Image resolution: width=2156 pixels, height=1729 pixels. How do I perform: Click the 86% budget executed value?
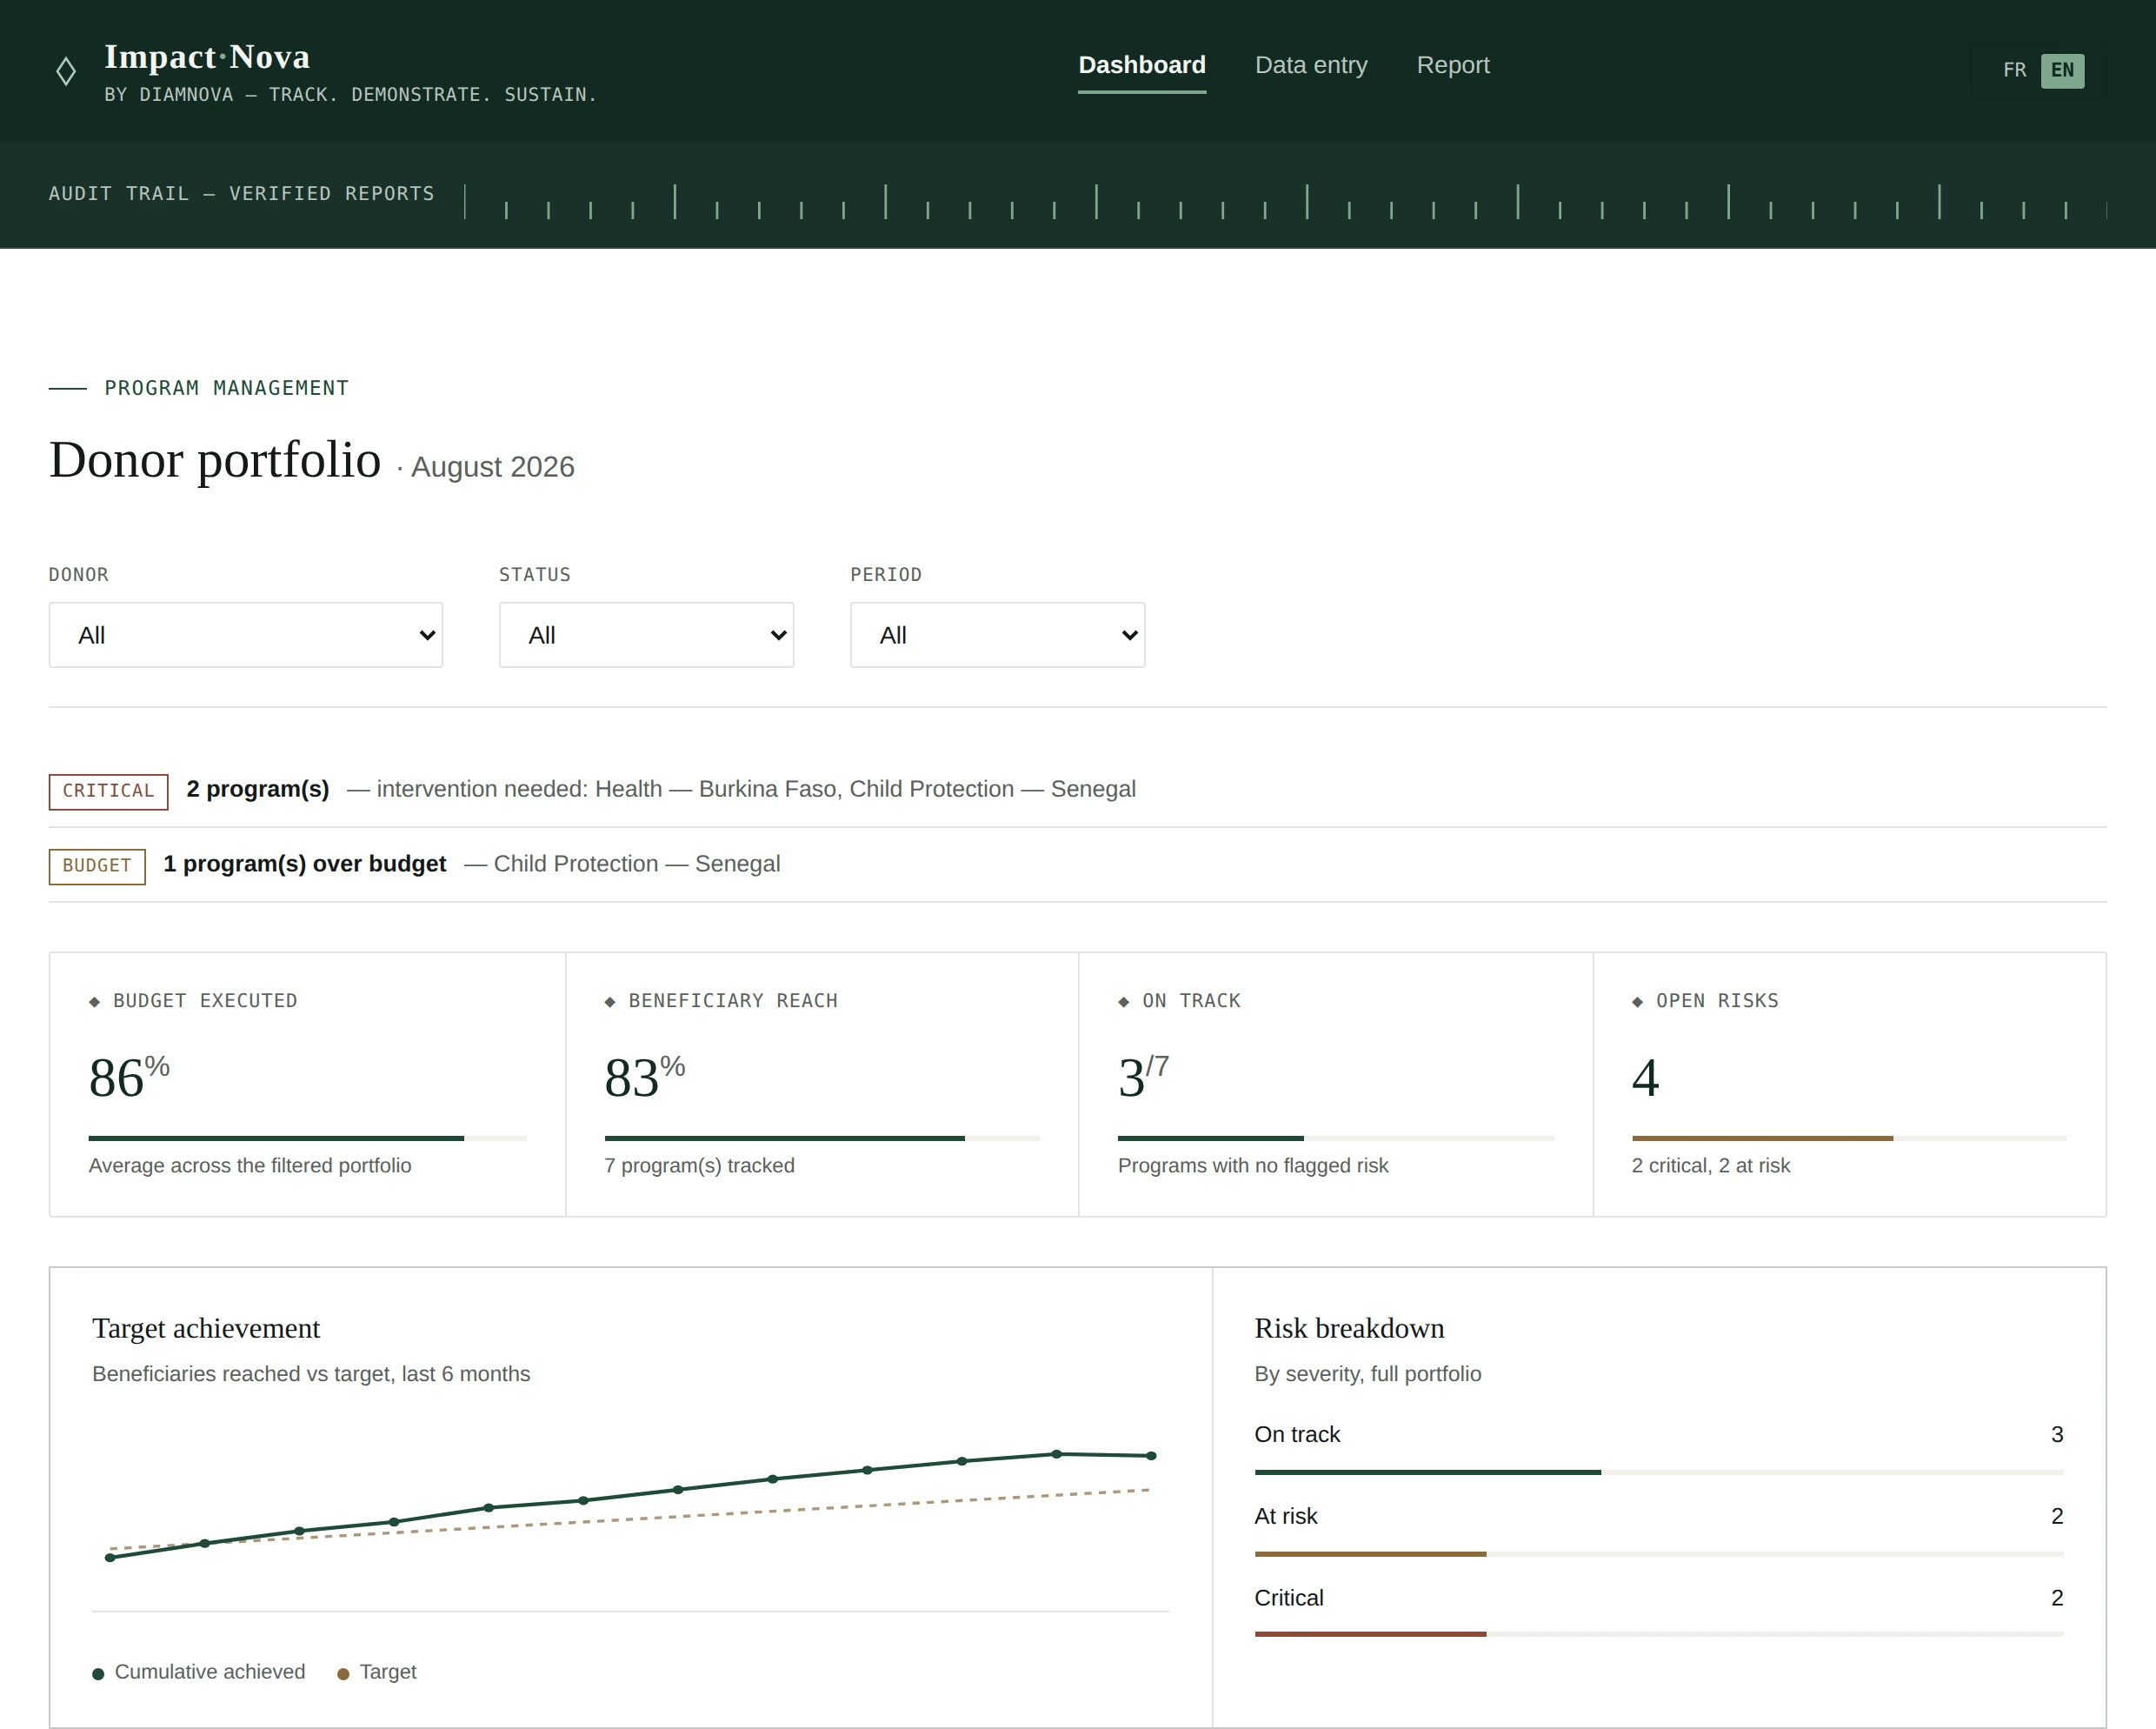129,1077
